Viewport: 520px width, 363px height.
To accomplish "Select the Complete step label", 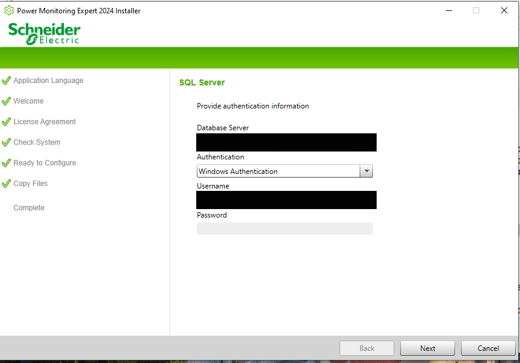I will (29, 207).
